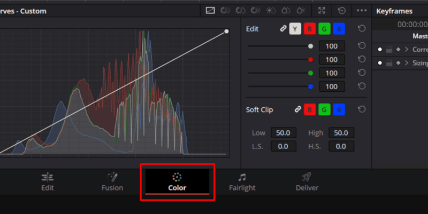Select Soft Clip blue channel

339,110
